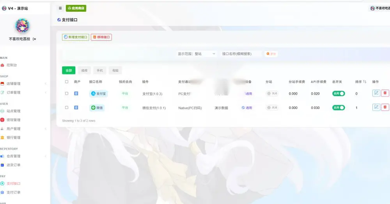
Task: Click 平台 tag in 支付宝 row
Action: pyautogui.click(x=125, y=93)
